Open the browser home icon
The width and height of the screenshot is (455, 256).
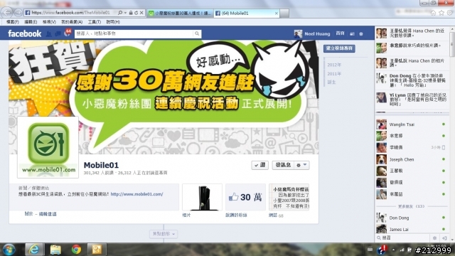point(433,13)
